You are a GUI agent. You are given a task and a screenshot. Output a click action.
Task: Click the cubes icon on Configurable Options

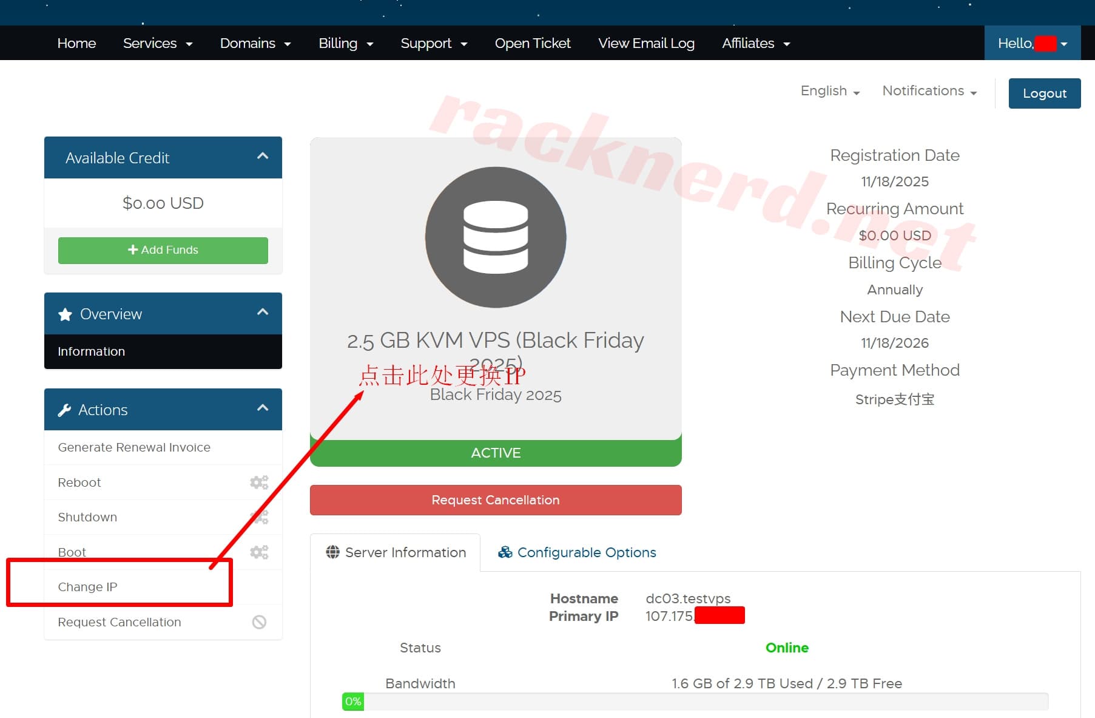pyautogui.click(x=505, y=552)
